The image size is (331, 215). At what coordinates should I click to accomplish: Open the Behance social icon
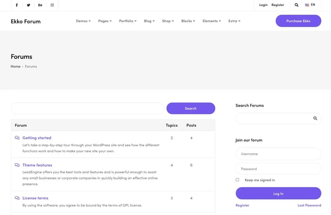pyautogui.click(x=40, y=5)
